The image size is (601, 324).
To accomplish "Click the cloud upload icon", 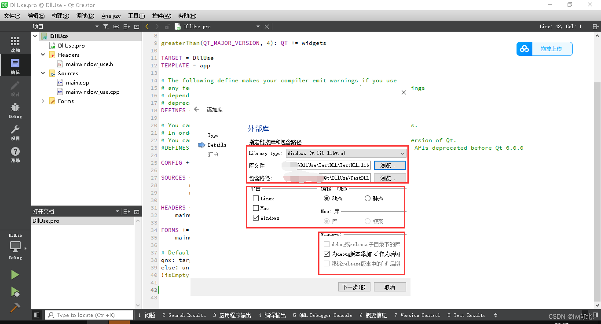I will coord(524,49).
